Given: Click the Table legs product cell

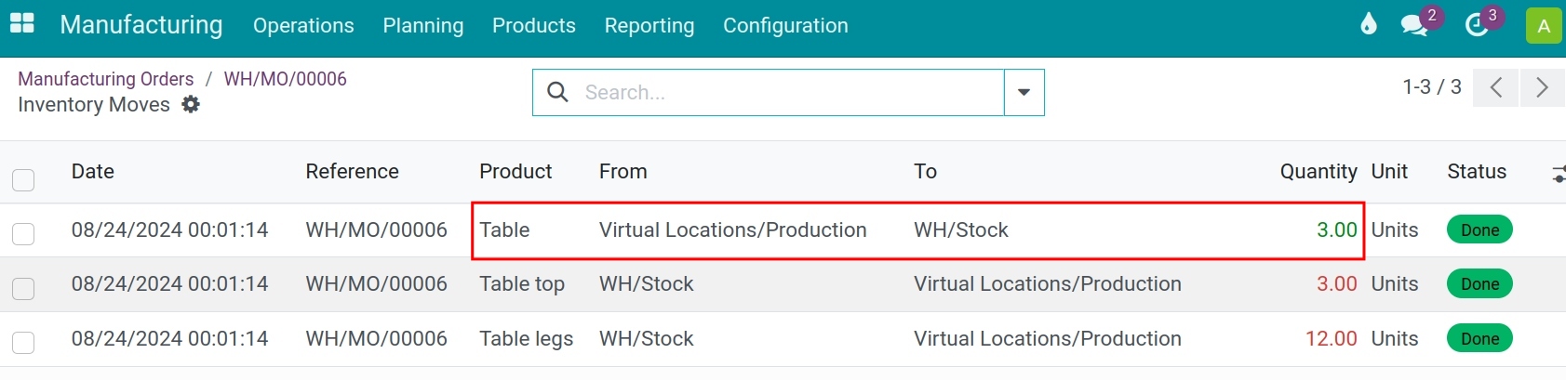Looking at the screenshot, I should [527, 338].
